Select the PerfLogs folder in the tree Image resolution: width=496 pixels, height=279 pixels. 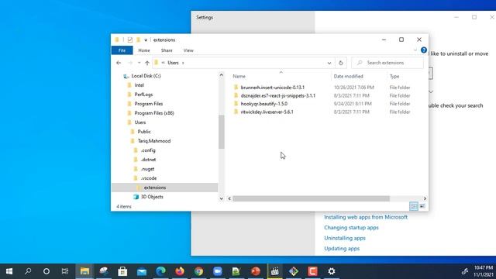click(143, 95)
